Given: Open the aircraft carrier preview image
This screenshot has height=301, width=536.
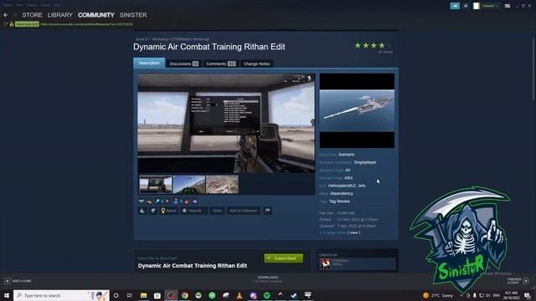Looking at the screenshot, I should click(357, 110).
